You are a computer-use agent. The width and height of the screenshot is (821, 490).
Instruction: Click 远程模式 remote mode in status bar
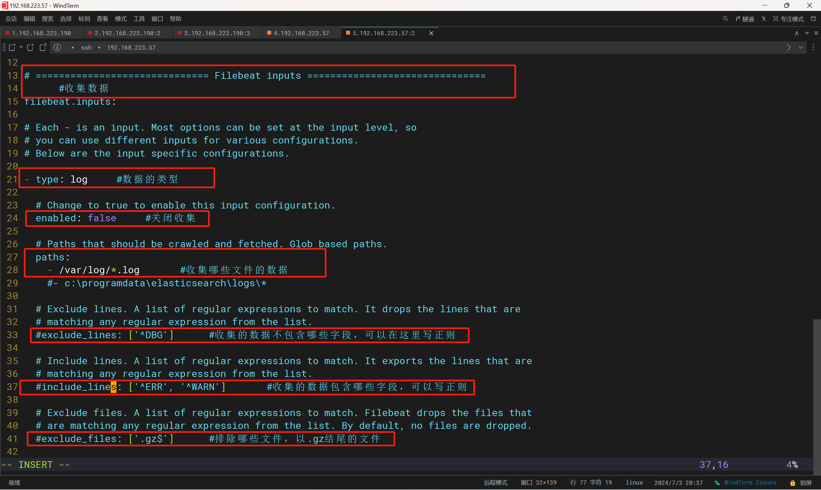pyautogui.click(x=495, y=482)
